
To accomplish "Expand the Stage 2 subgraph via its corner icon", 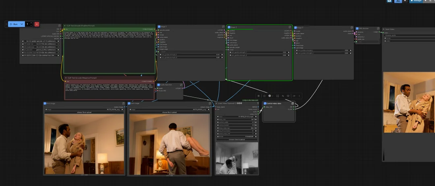I will coord(290,27).
